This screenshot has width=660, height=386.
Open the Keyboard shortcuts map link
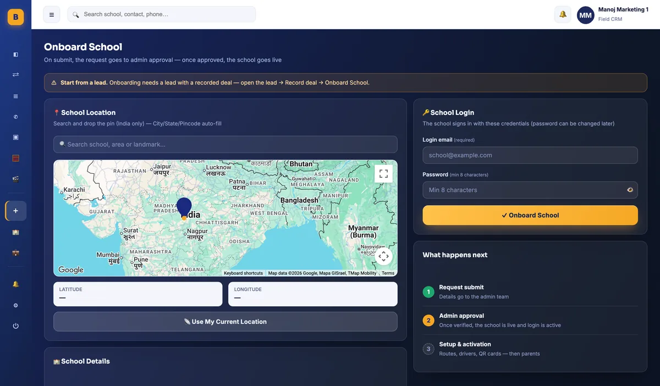pyautogui.click(x=243, y=273)
